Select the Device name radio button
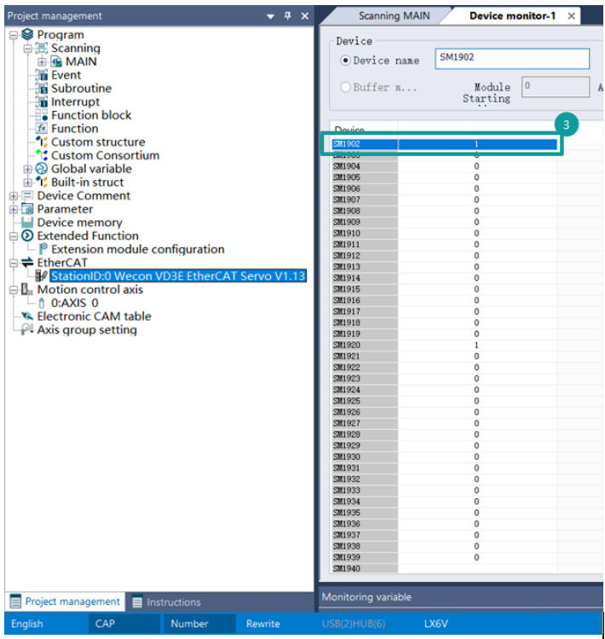 click(x=346, y=61)
